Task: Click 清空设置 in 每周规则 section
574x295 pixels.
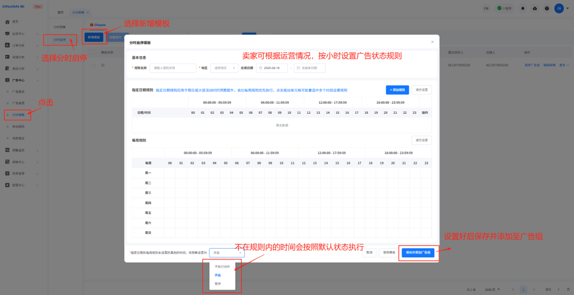Action: click(x=421, y=140)
